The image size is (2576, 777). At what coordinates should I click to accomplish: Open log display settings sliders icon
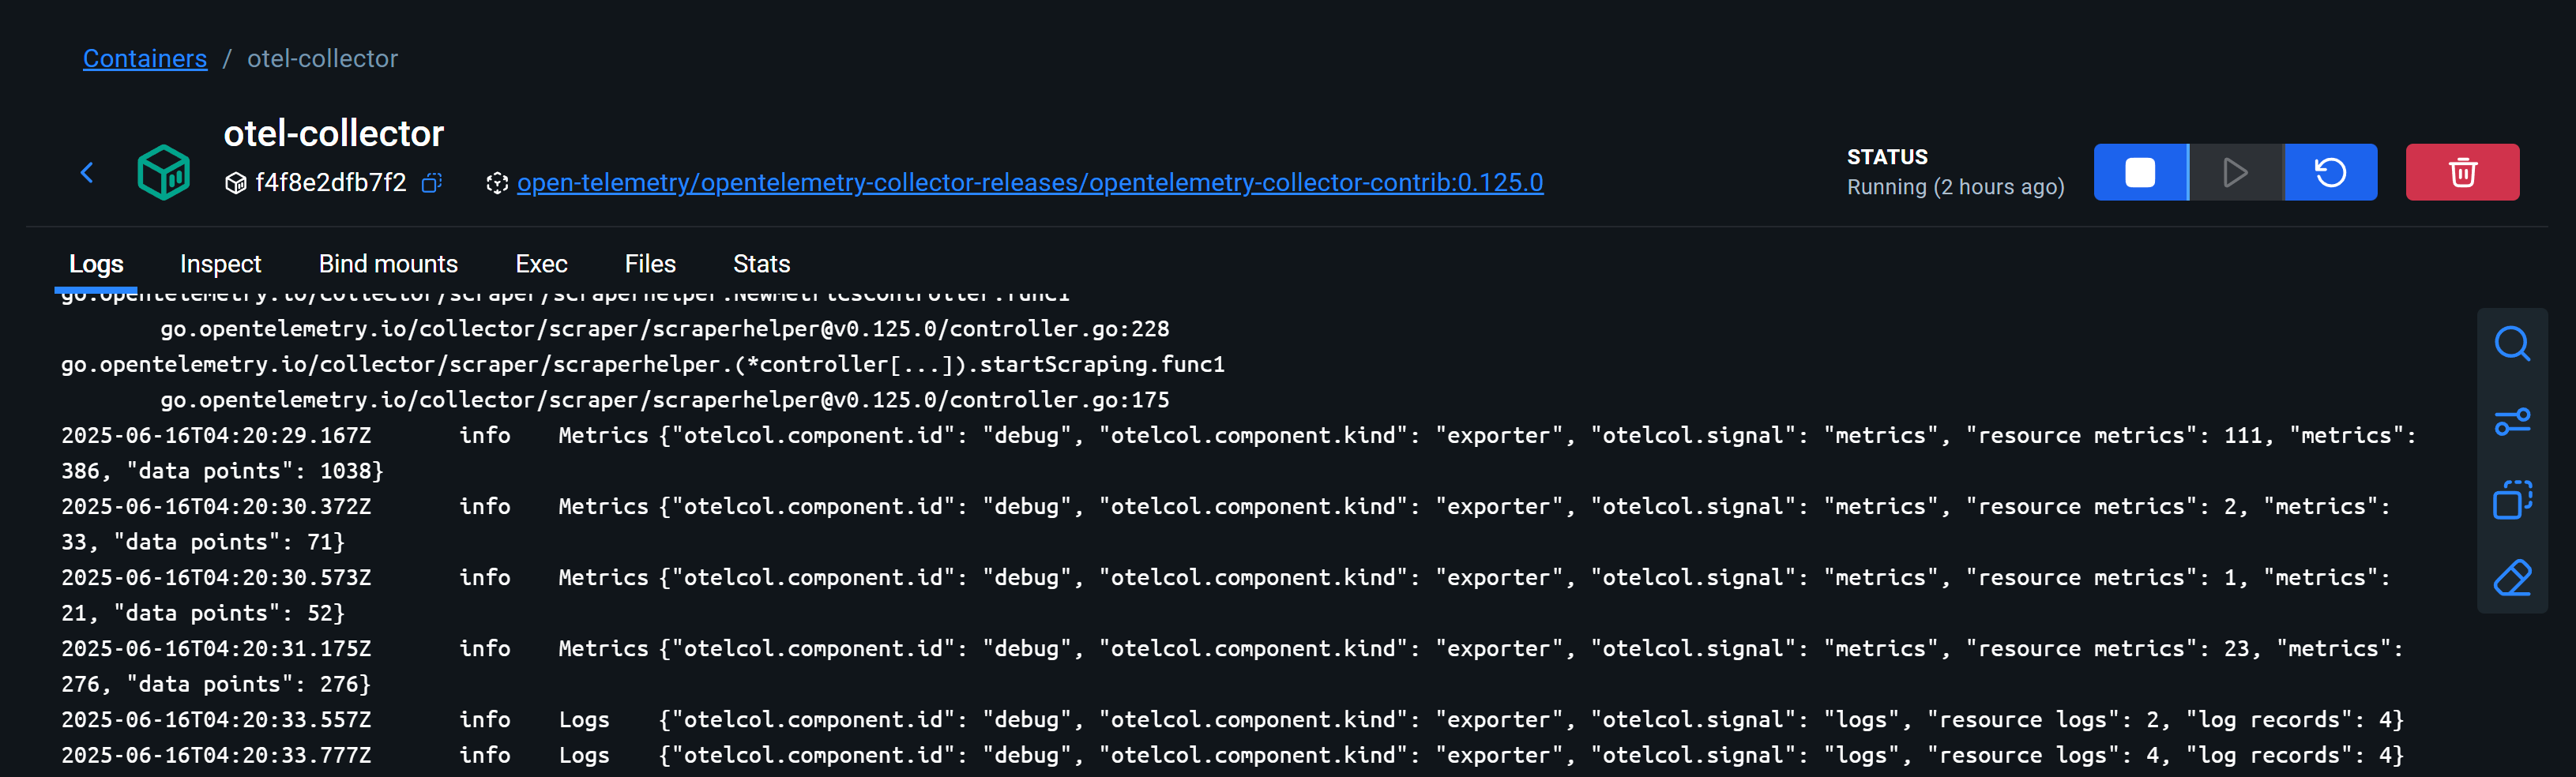click(x=2511, y=422)
